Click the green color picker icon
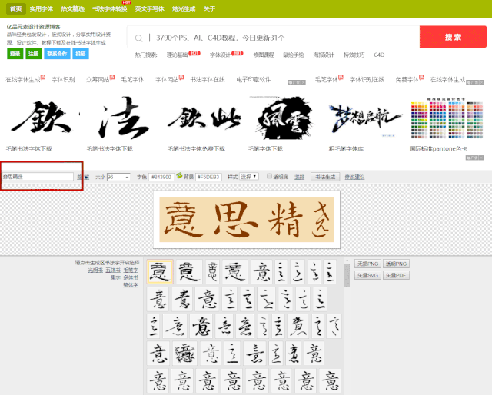492x395 pixels. coord(179,177)
